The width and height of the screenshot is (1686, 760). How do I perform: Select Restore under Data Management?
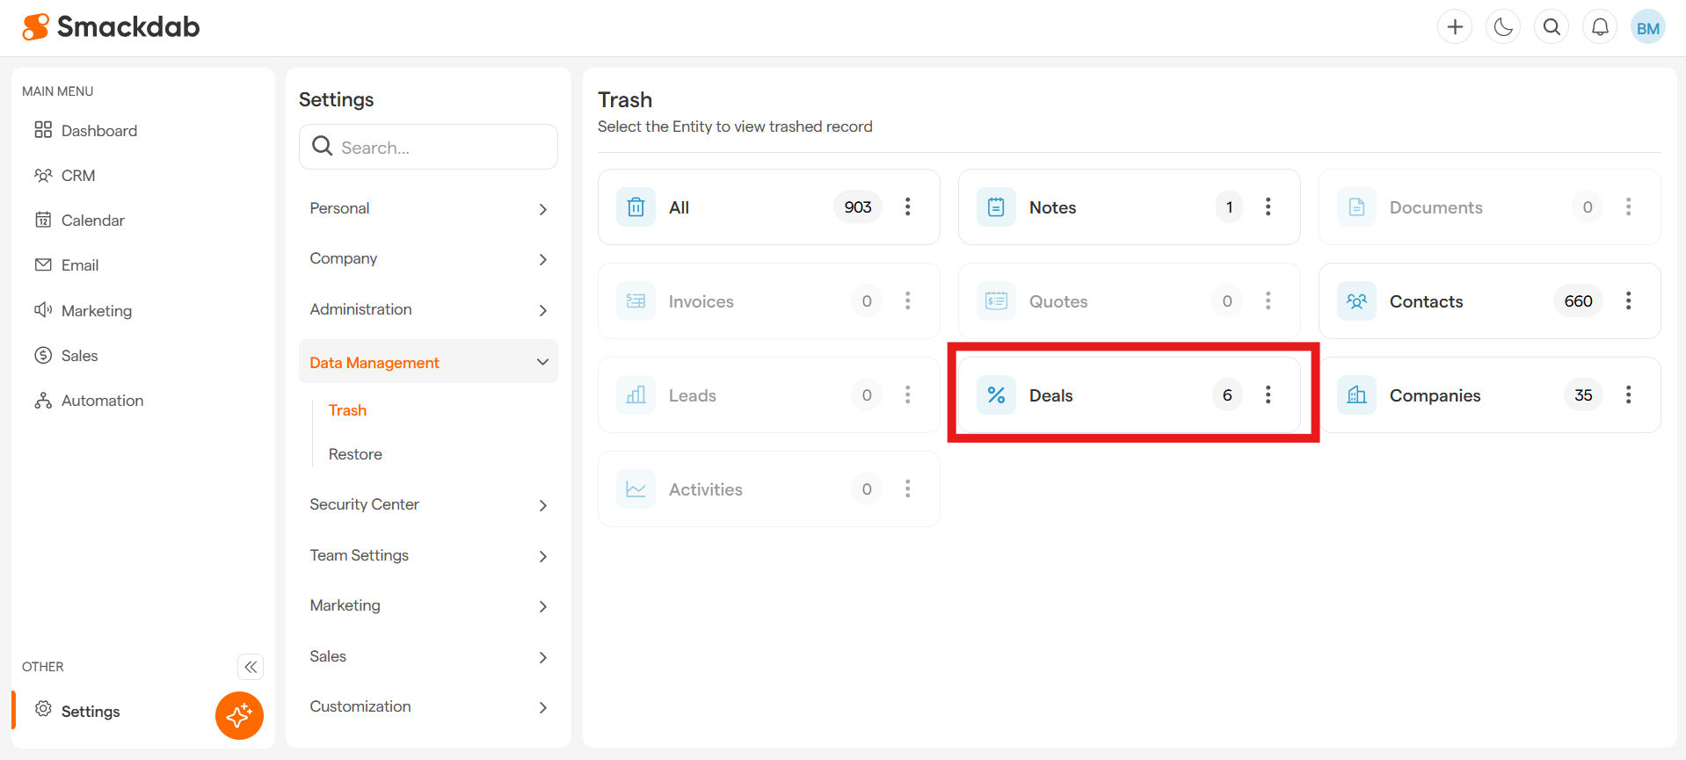(355, 454)
